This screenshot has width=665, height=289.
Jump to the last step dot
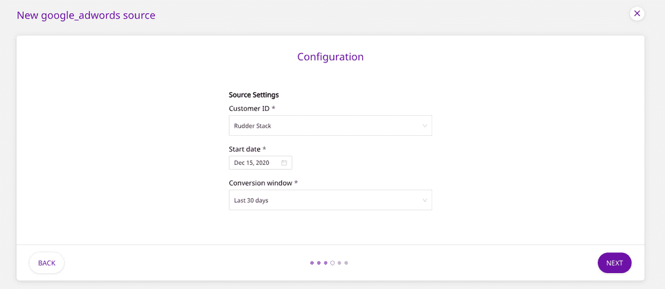346,263
